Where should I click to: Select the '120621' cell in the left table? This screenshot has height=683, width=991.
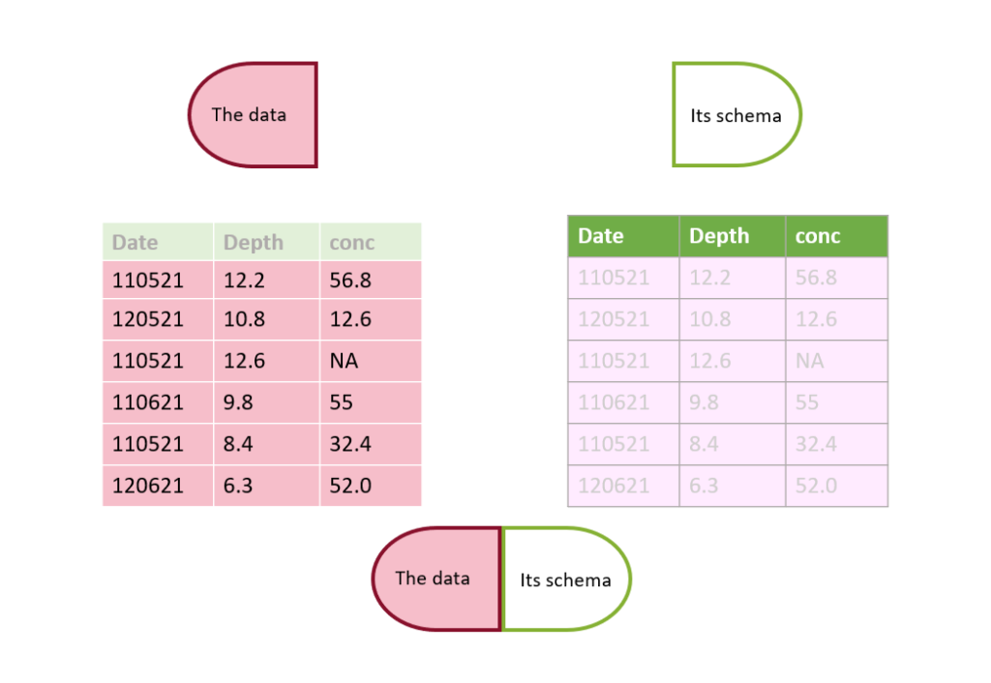158,486
